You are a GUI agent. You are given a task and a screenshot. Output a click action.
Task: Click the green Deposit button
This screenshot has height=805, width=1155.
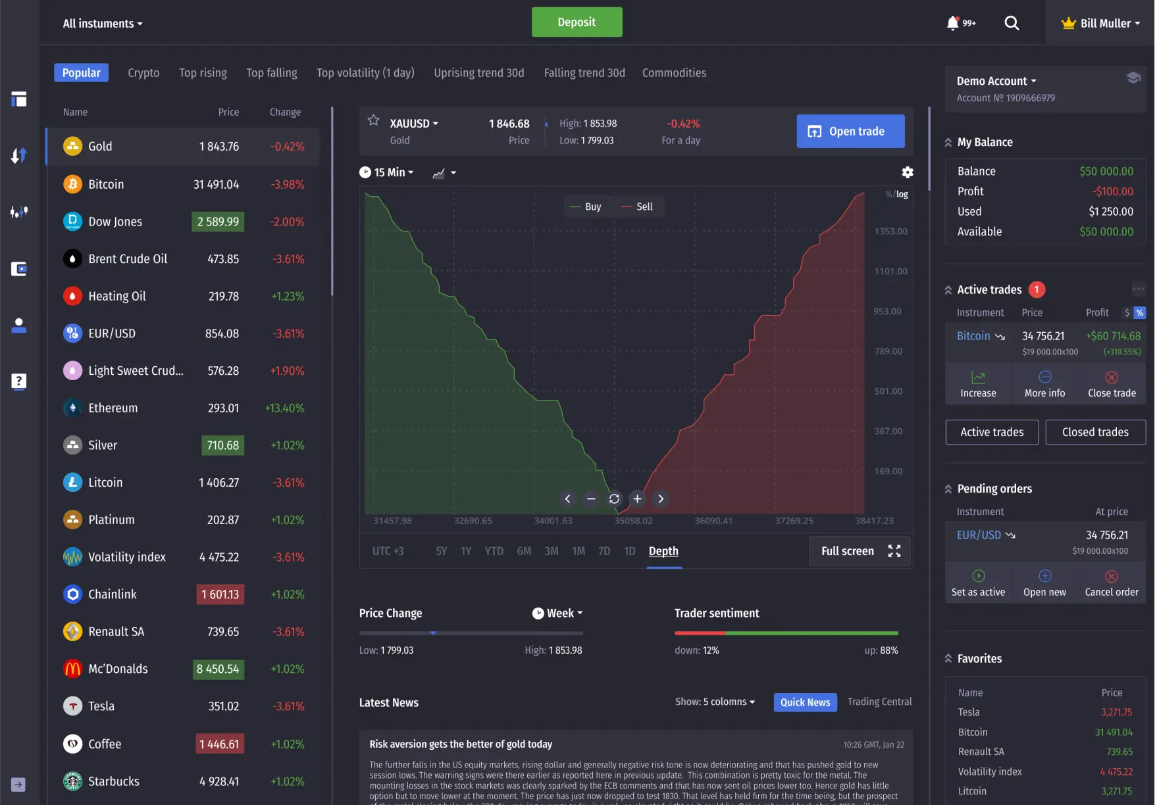tap(577, 22)
